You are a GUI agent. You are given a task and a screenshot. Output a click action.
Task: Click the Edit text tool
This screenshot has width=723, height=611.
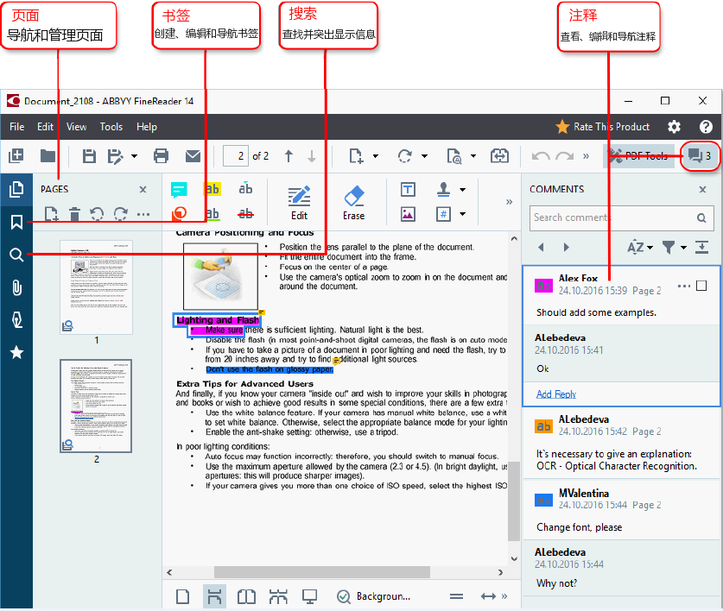299,202
